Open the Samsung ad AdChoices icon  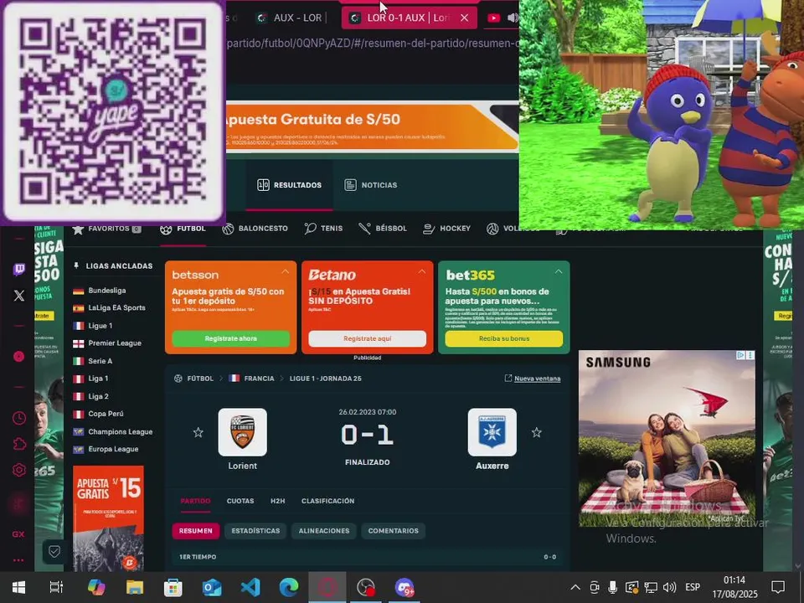tap(740, 355)
